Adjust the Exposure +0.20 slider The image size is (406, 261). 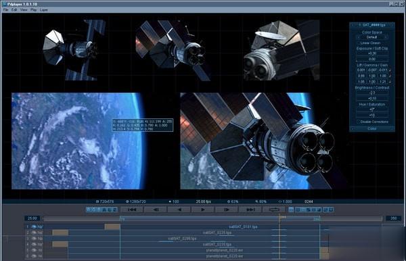(x=372, y=53)
